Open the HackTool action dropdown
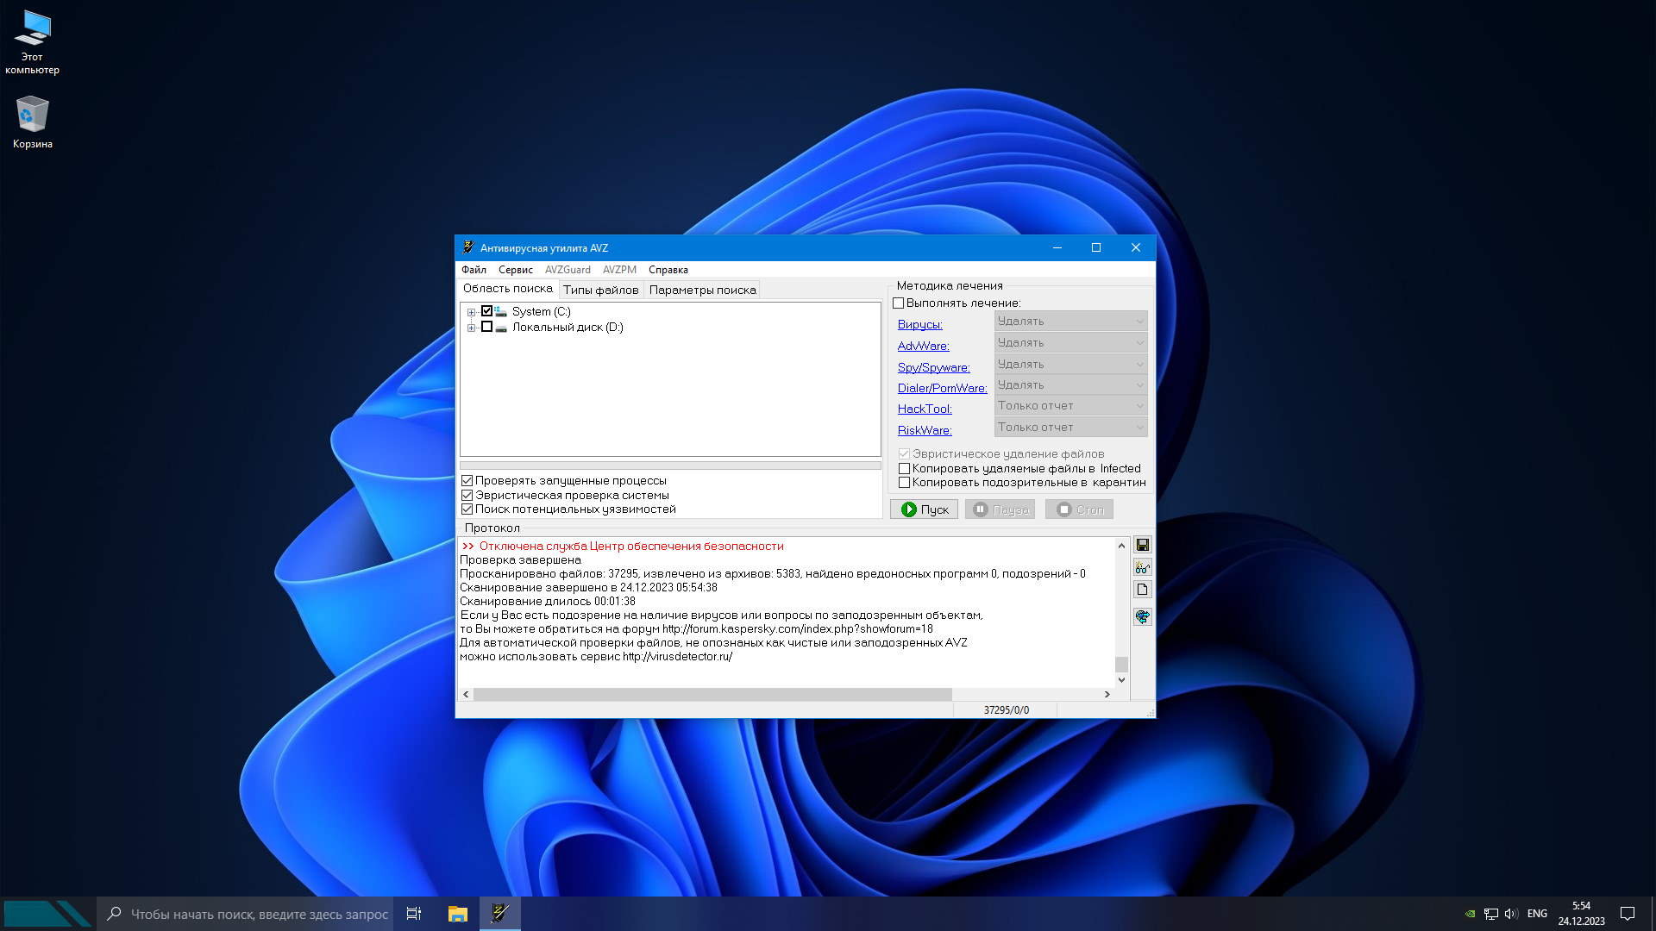 point(1070,406)
